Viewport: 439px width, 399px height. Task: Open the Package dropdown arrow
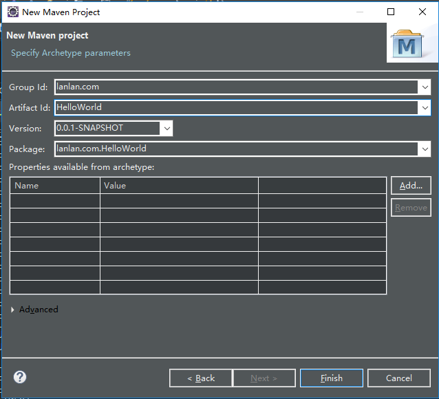[x=425, y=149]
